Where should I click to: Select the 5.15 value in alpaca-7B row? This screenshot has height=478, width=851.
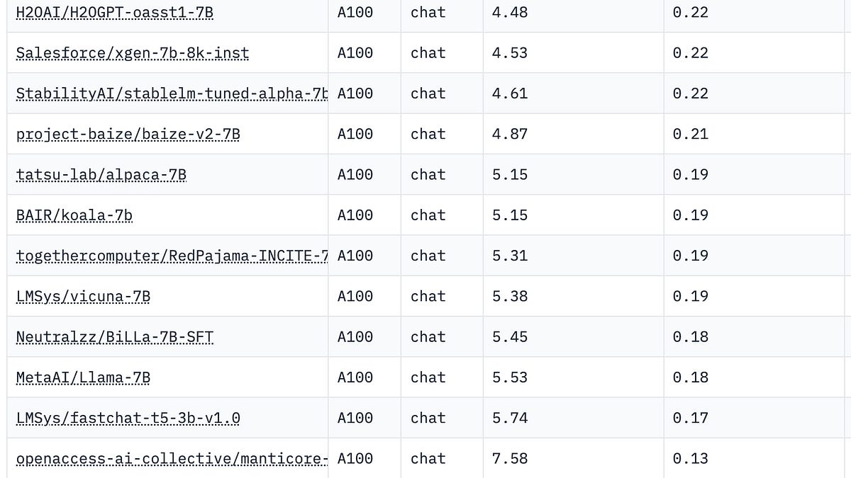pyautogui.click(x=510, y=174)
